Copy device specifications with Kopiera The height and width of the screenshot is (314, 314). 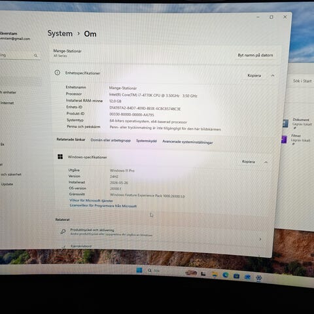pos(254,75)
